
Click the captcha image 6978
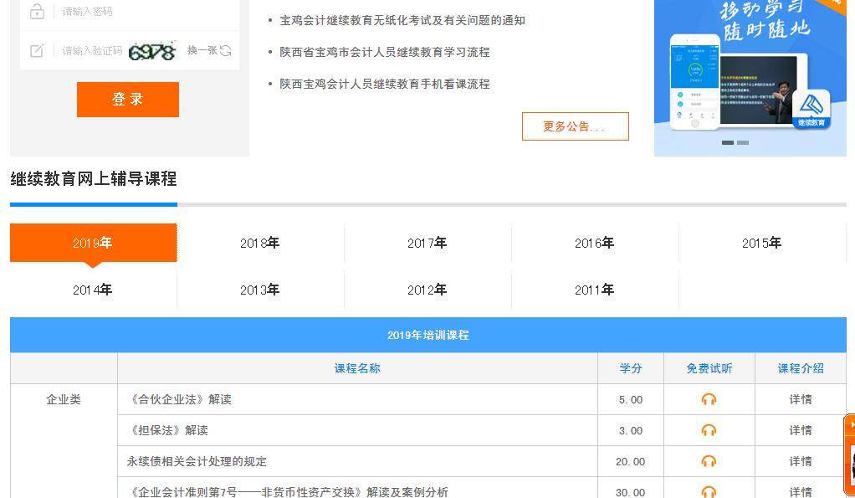[x=152, y=51]
